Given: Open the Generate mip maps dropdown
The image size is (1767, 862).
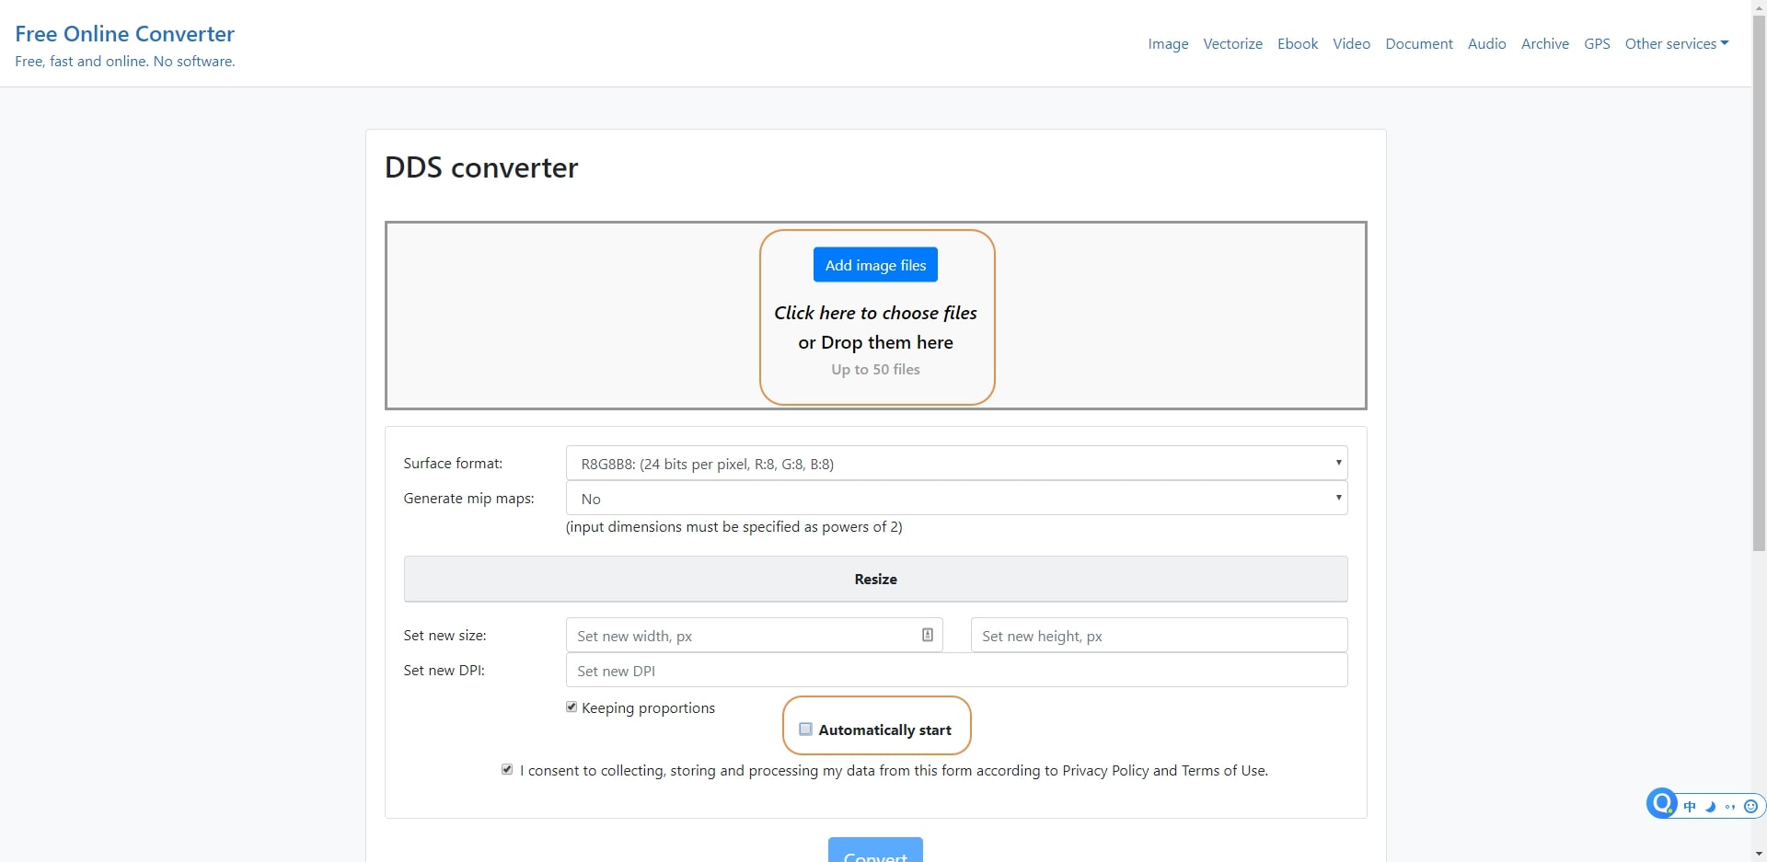Looking at the screenshot, I should tap(956, 498).
